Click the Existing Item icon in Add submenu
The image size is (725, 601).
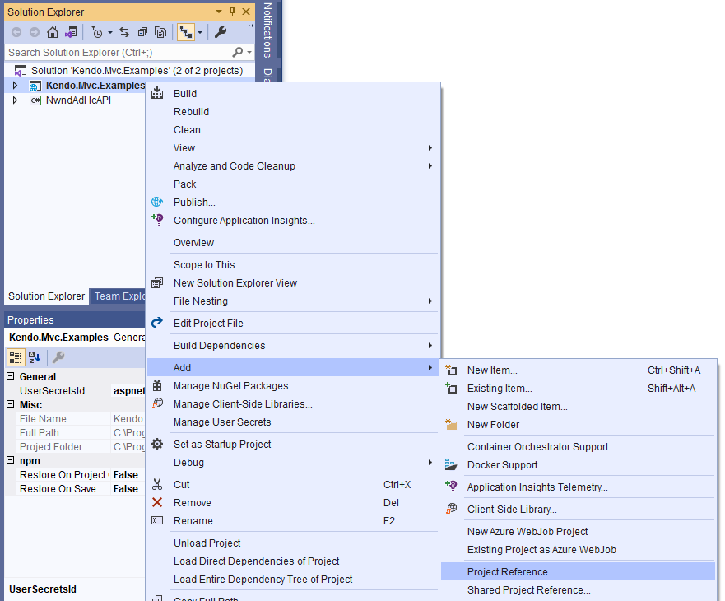coord(451,388)
